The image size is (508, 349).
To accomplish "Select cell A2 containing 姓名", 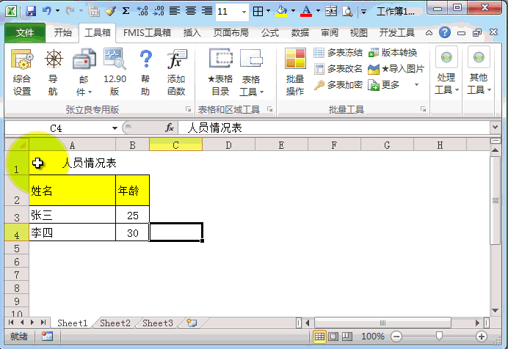I will pos(71,190).
